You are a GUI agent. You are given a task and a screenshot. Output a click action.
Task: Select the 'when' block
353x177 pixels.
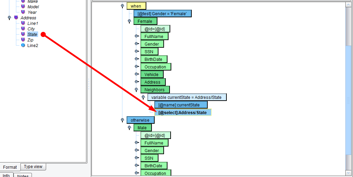pyautogui.click(x=136, y=6)
